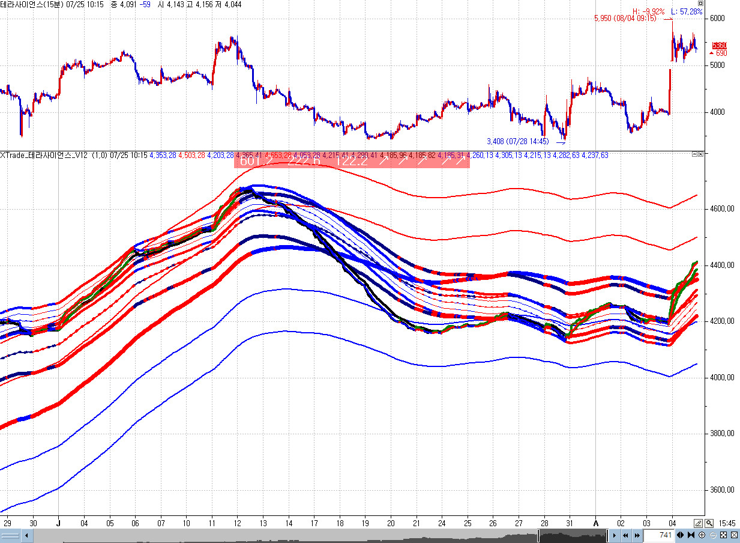Screen dimensions: 740x543
Task: Click the right handle of the range slider
Action: (x=607, y=535)
